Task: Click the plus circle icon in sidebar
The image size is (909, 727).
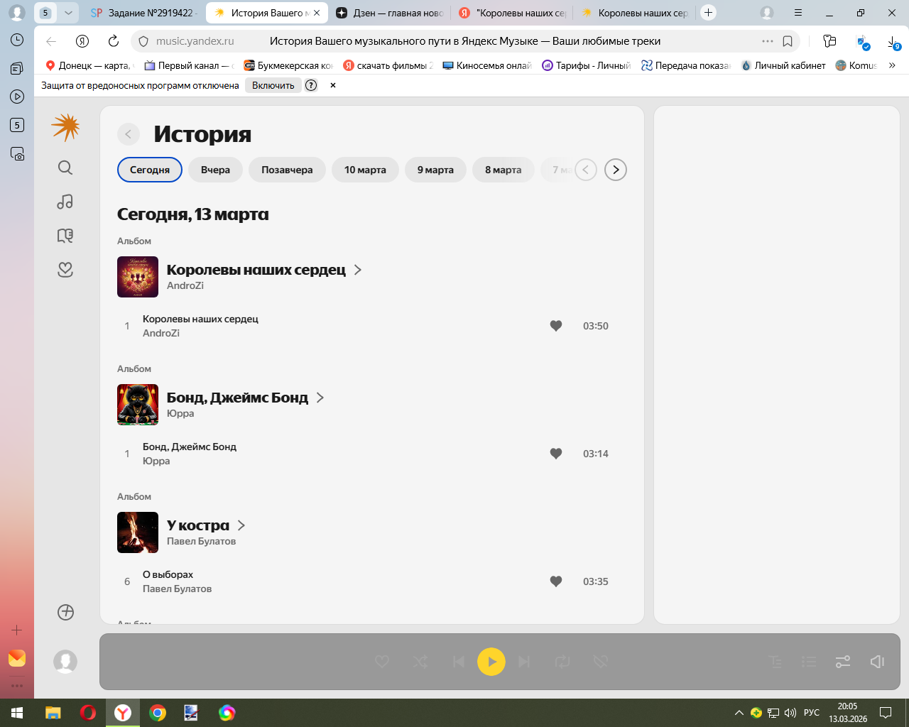Action: tap(65, 612)
